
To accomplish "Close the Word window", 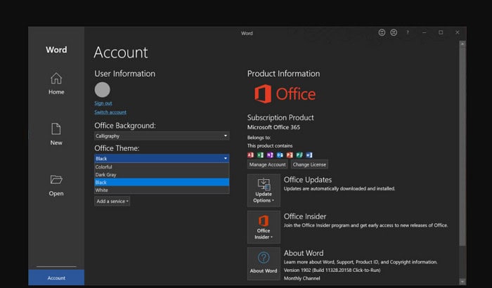I will 458,32.
